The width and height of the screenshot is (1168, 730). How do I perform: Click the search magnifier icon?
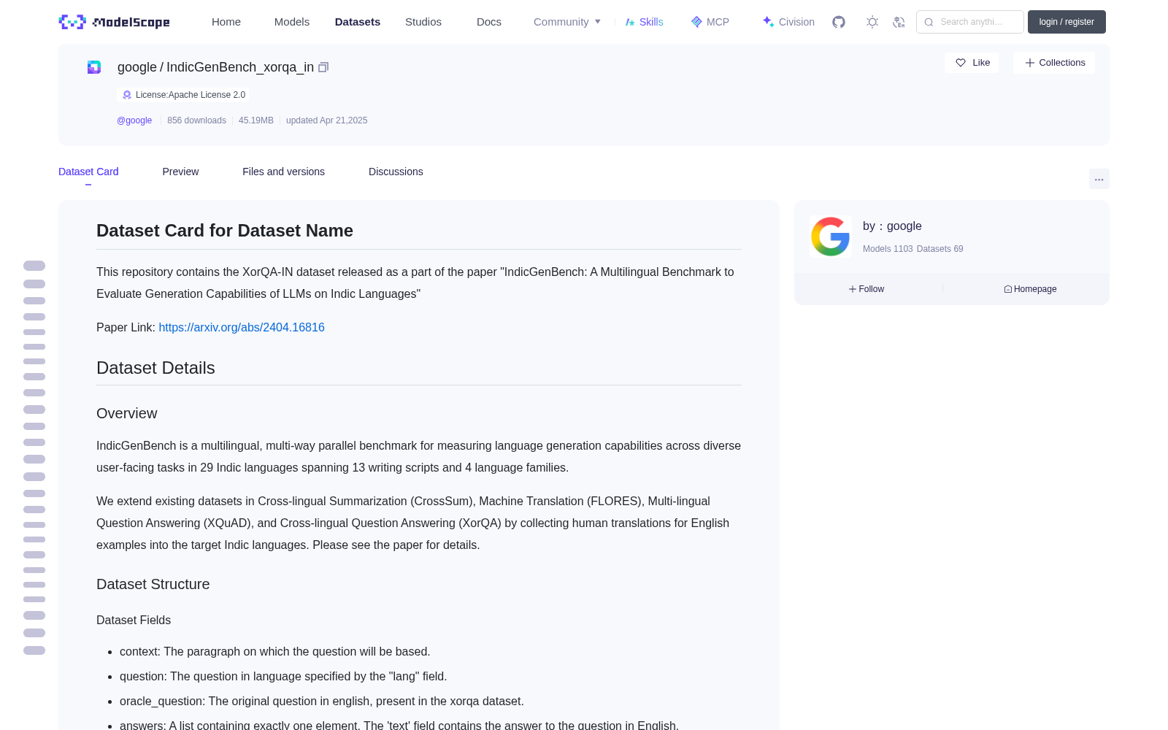pyautogui.click(x=929, y=22)
